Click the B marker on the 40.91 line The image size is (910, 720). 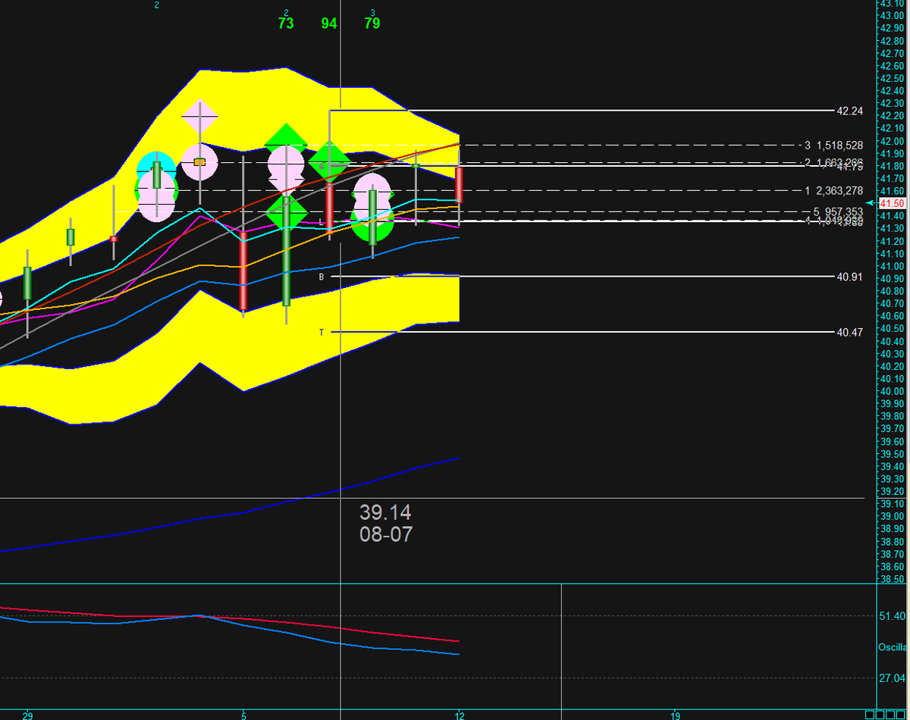point(321,277)
